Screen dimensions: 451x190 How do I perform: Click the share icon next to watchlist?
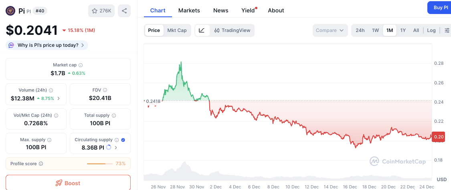(x=124, y=11)
